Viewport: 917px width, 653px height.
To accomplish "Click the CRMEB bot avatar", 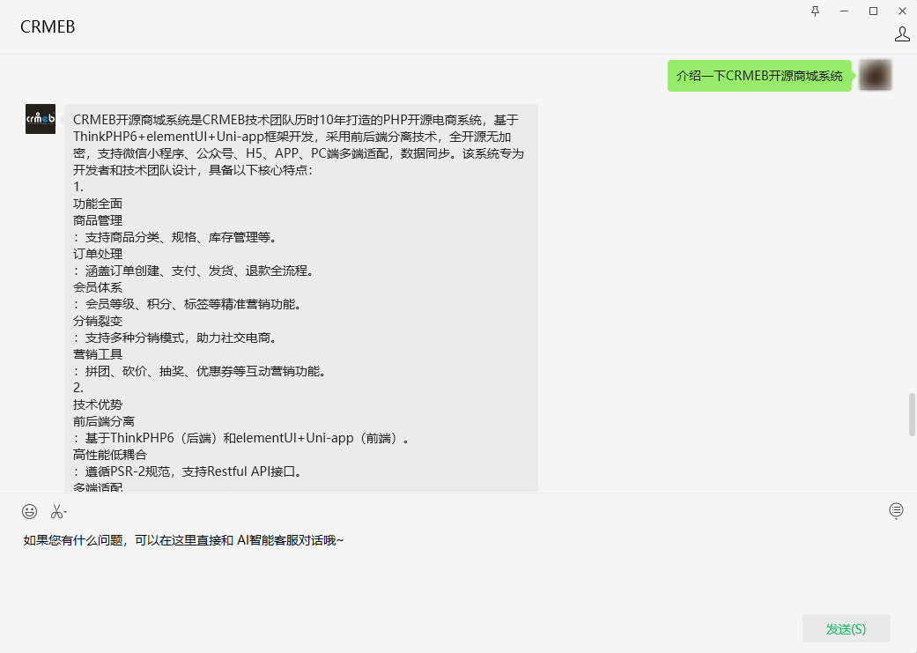I will (41, 119).
